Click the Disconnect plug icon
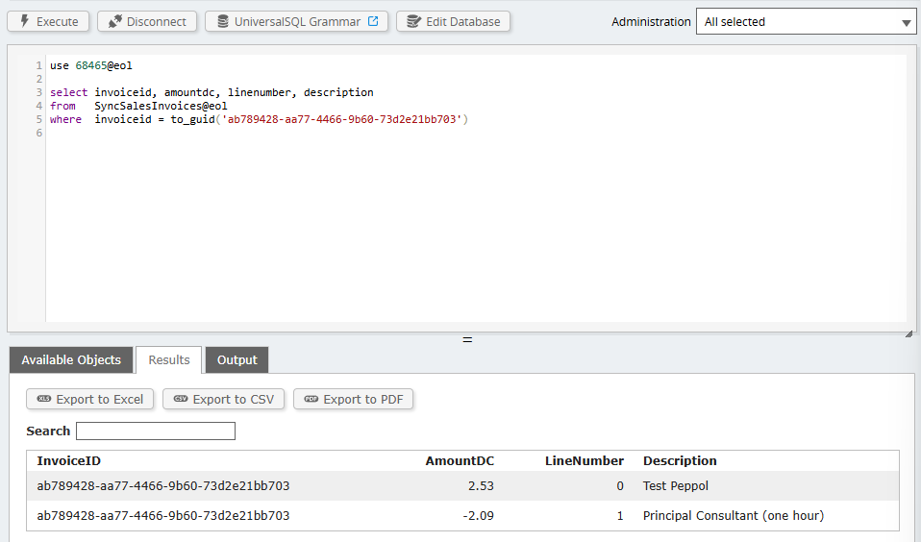921x542 pixels. [x=114, y=21]
